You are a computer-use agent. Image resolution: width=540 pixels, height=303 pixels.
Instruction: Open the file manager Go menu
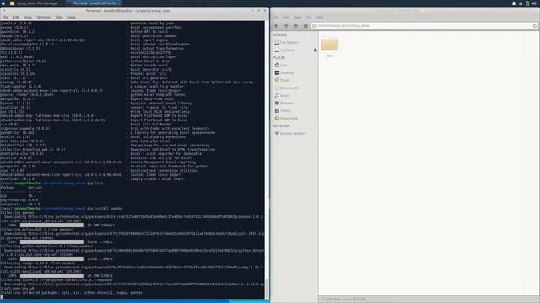[x=309, y=17]
